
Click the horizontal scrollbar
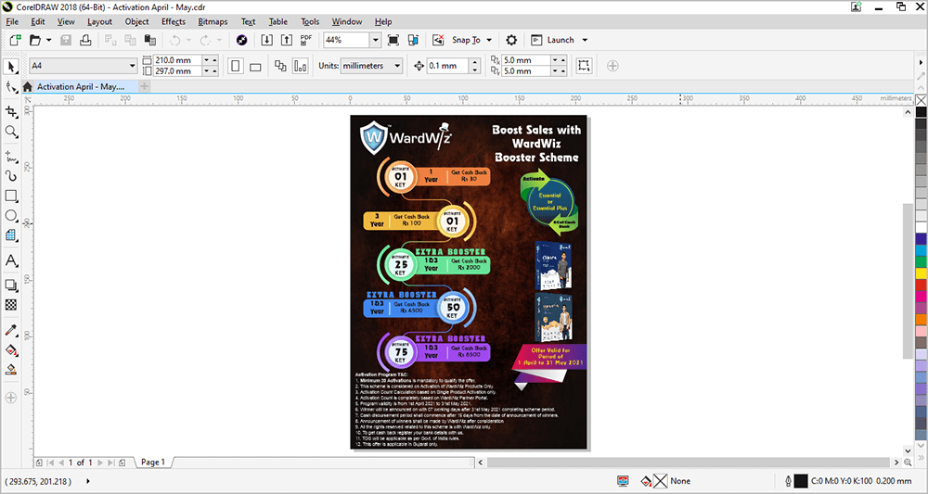[689, 462]
